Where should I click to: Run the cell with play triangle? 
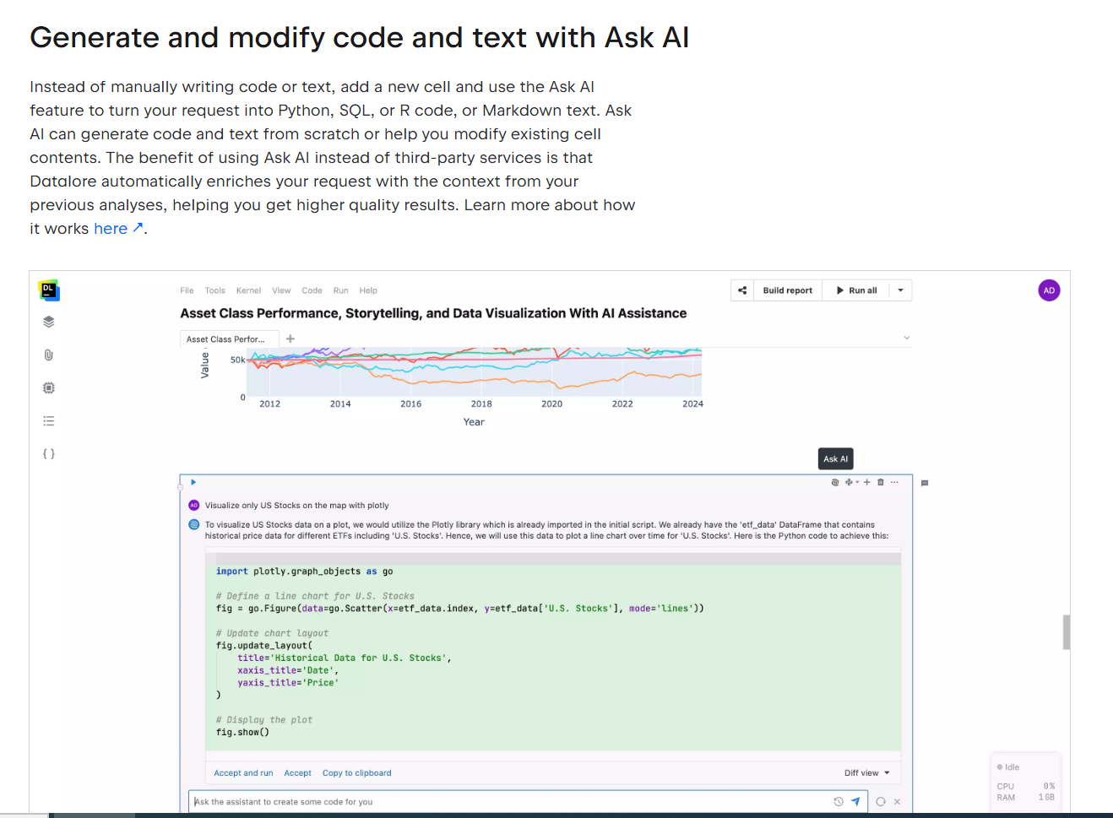[193, 482]
